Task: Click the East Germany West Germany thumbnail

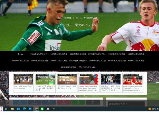Action: coord(89,79)
